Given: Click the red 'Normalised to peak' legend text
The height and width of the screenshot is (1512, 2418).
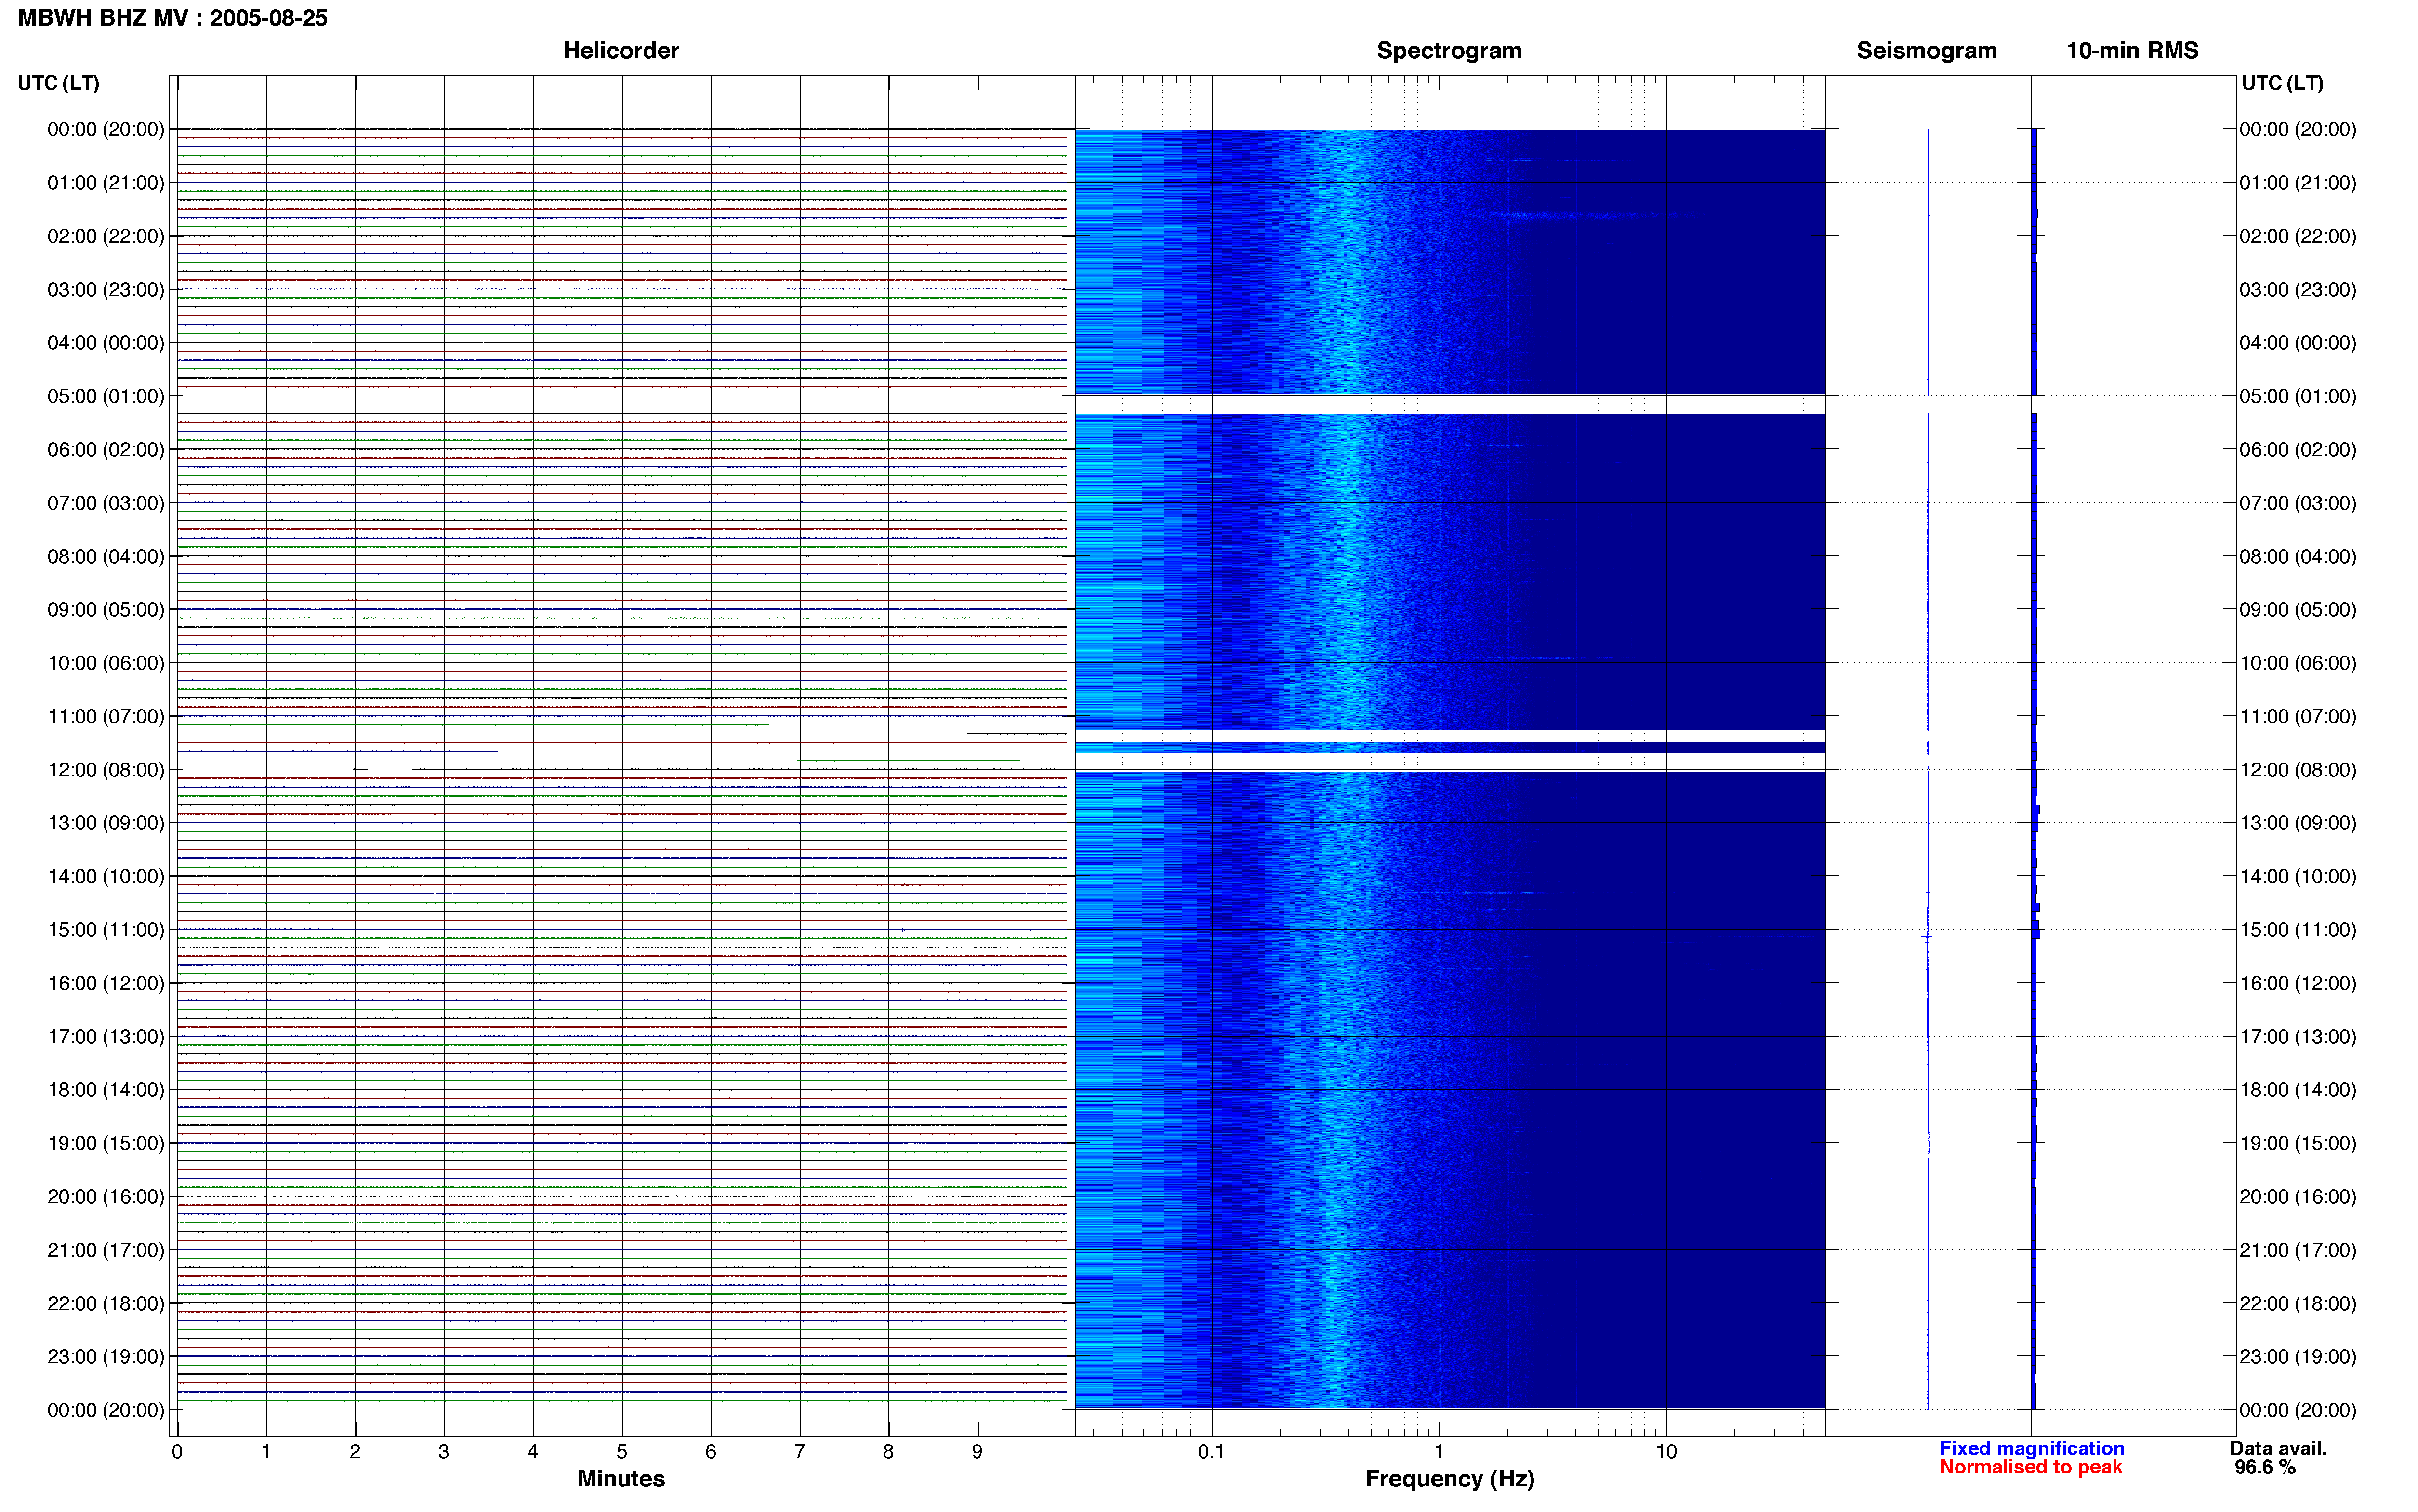Looking at the screenshot, I should 2030,1467.
